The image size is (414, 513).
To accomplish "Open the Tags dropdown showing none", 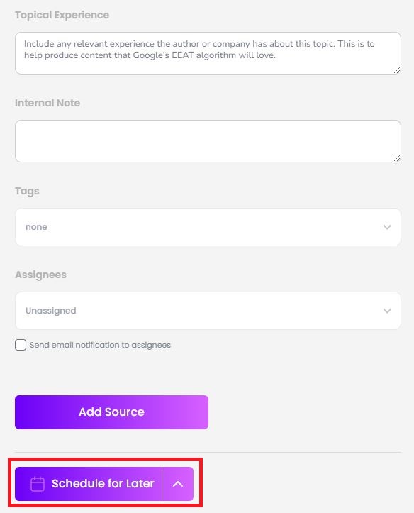I will (208, 227).
